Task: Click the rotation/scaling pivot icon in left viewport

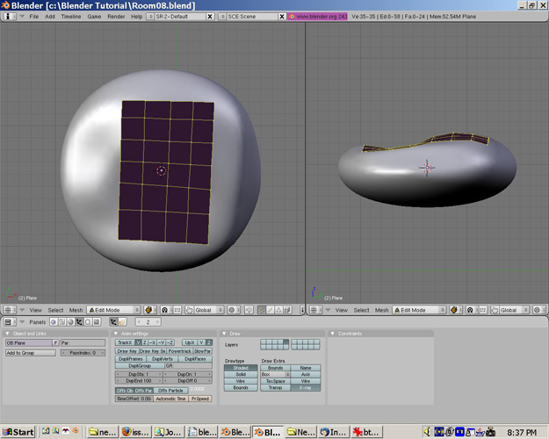Action: pyautogui.click(x=163, y=310)
